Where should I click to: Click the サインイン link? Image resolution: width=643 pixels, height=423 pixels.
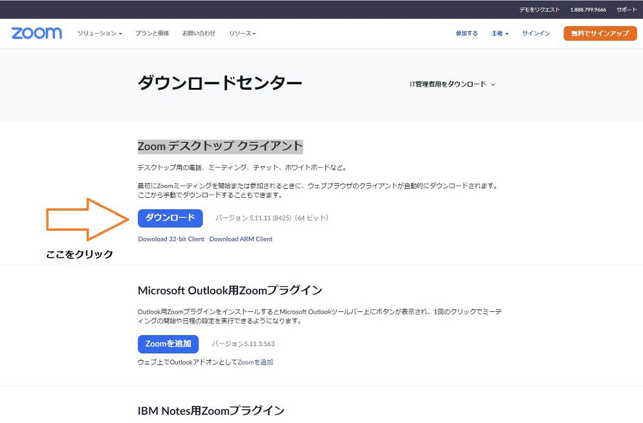click(536, 33)
